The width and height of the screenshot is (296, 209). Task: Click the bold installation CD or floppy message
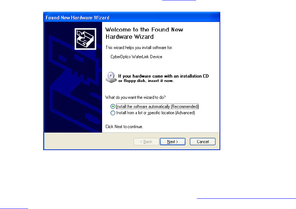tap(164, 78)
